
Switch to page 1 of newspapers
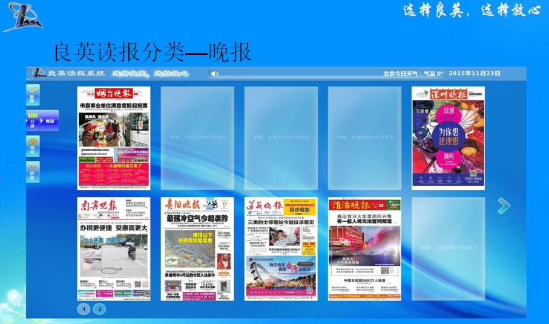(84, 309)
